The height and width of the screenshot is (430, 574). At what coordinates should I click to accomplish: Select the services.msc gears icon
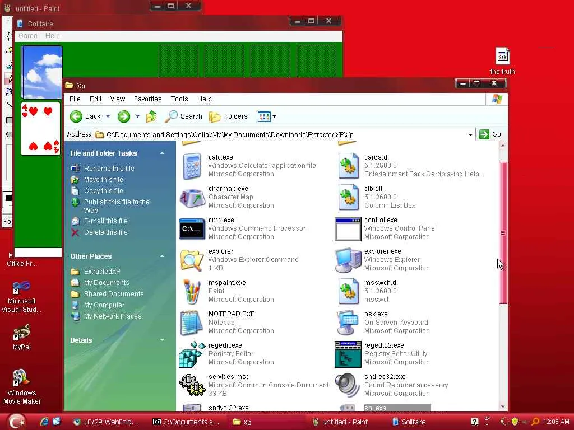pyautogui.click(x=192, y=385)
